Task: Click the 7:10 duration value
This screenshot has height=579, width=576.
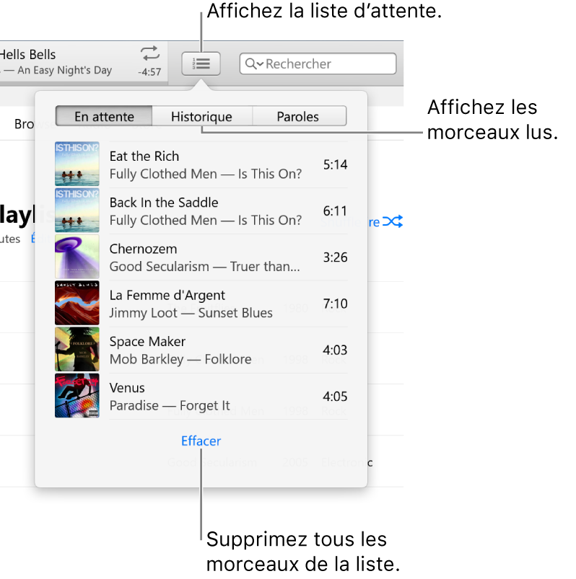Action: click(x=335, y=304)
